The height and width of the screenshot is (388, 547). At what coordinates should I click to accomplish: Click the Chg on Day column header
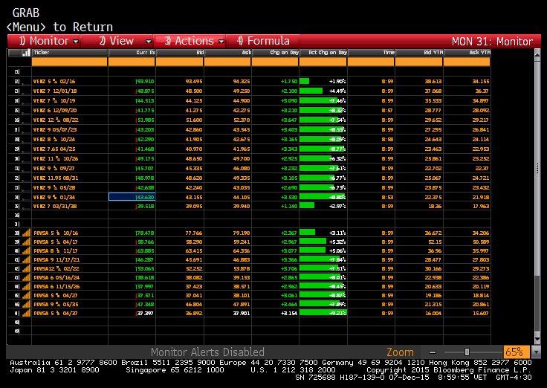(275, 53)
